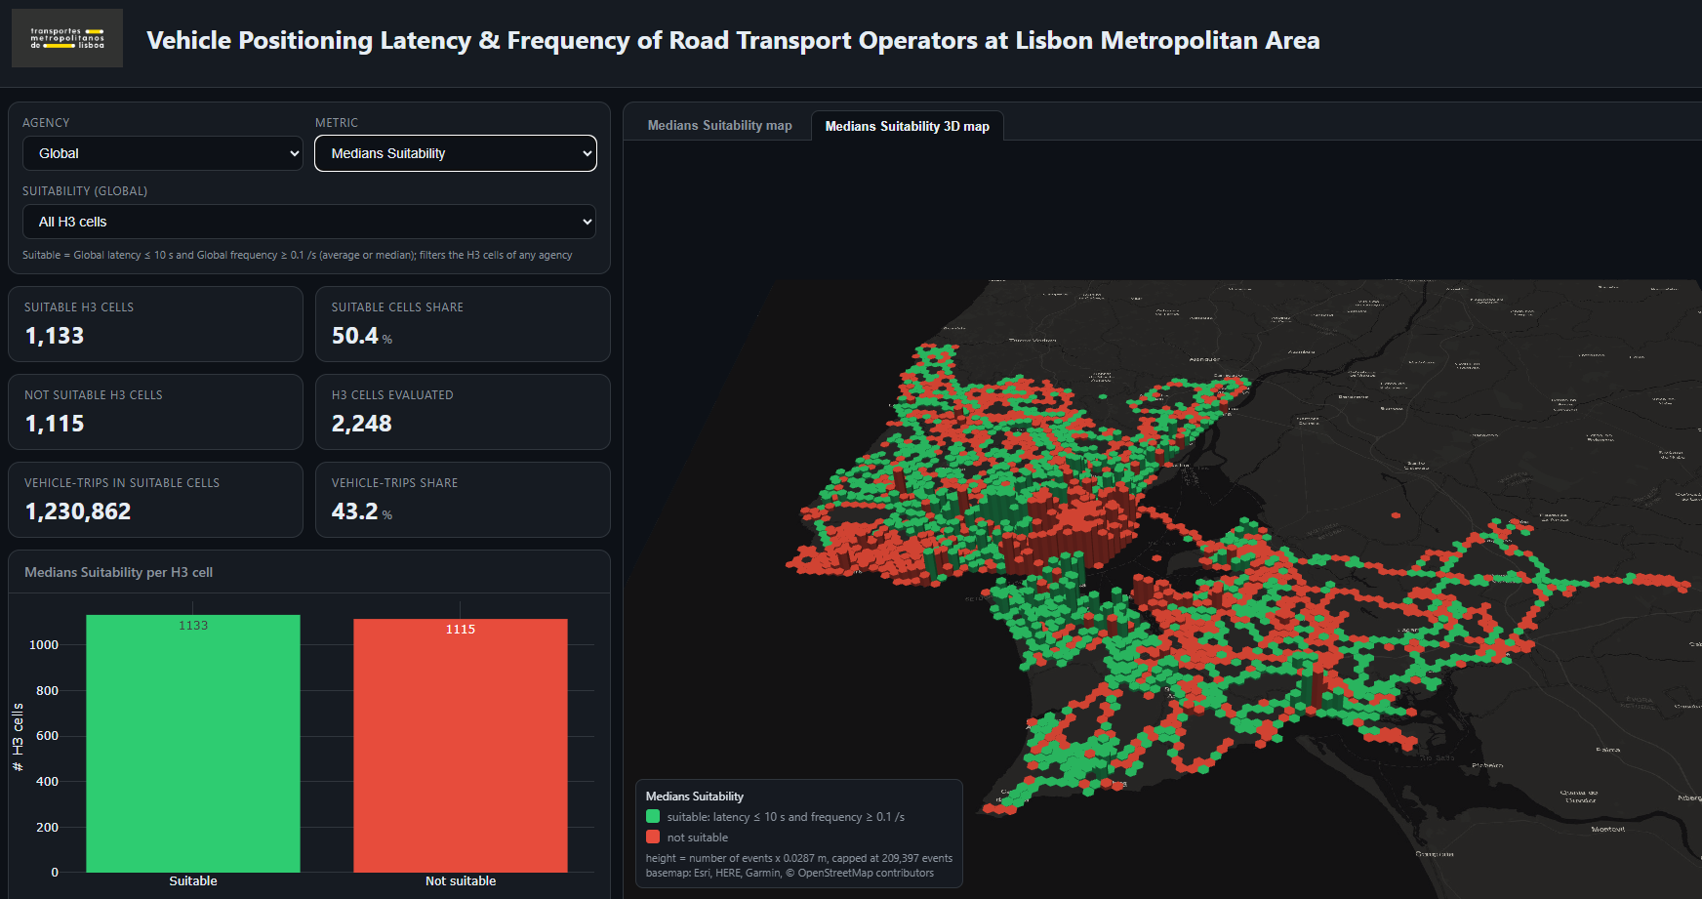Click the Not Suitable H3 Cells value 1,115
This screenshot has width=1702, height=899.
pos(55,424)
